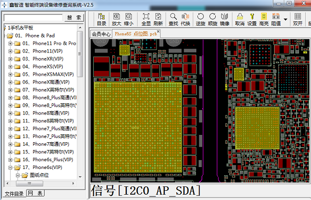This screenshot has height=200, width=311.
Task: Click the tree vertical scrollbar thumb
Action: [80, 54]
